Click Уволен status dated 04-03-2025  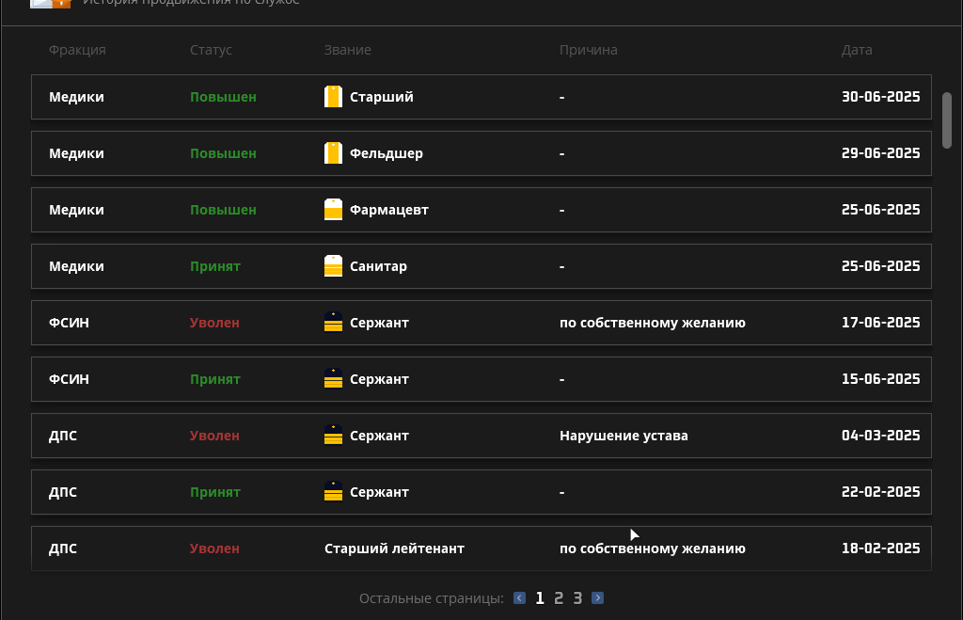click(x=214, y=436)
